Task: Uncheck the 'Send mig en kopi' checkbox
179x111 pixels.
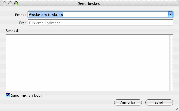Action: [8, 95]
